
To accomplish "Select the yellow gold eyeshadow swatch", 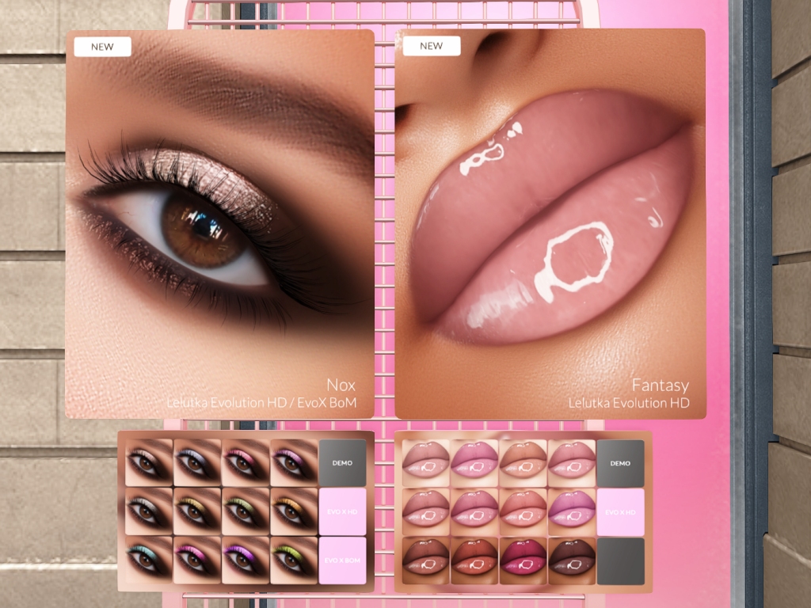I will 197,512.
